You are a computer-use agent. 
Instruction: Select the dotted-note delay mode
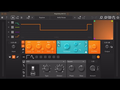pyautogui.click(x=23, y=52)
